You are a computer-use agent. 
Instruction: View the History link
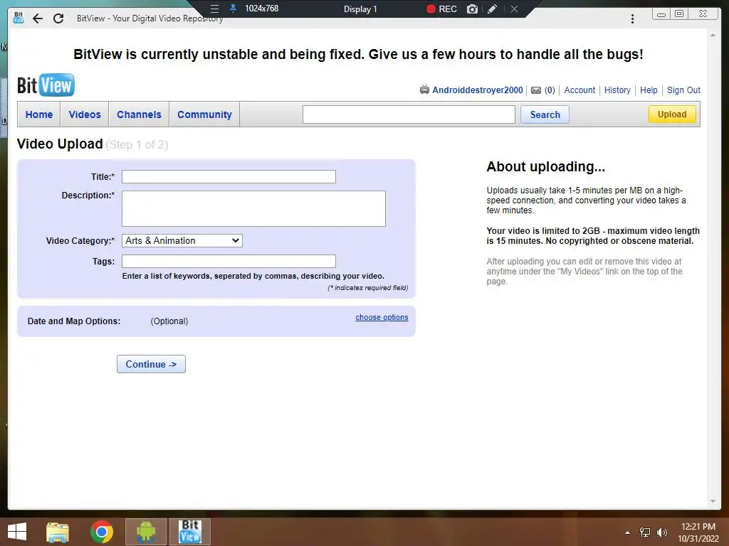(617, 90)
